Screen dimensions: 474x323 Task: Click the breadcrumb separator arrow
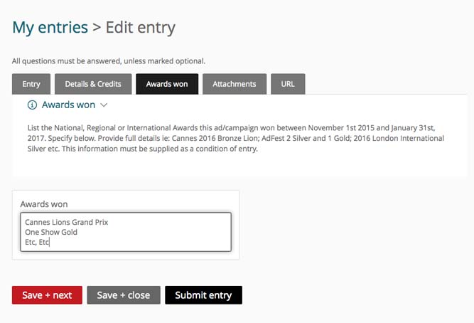(x=97, y=28)
